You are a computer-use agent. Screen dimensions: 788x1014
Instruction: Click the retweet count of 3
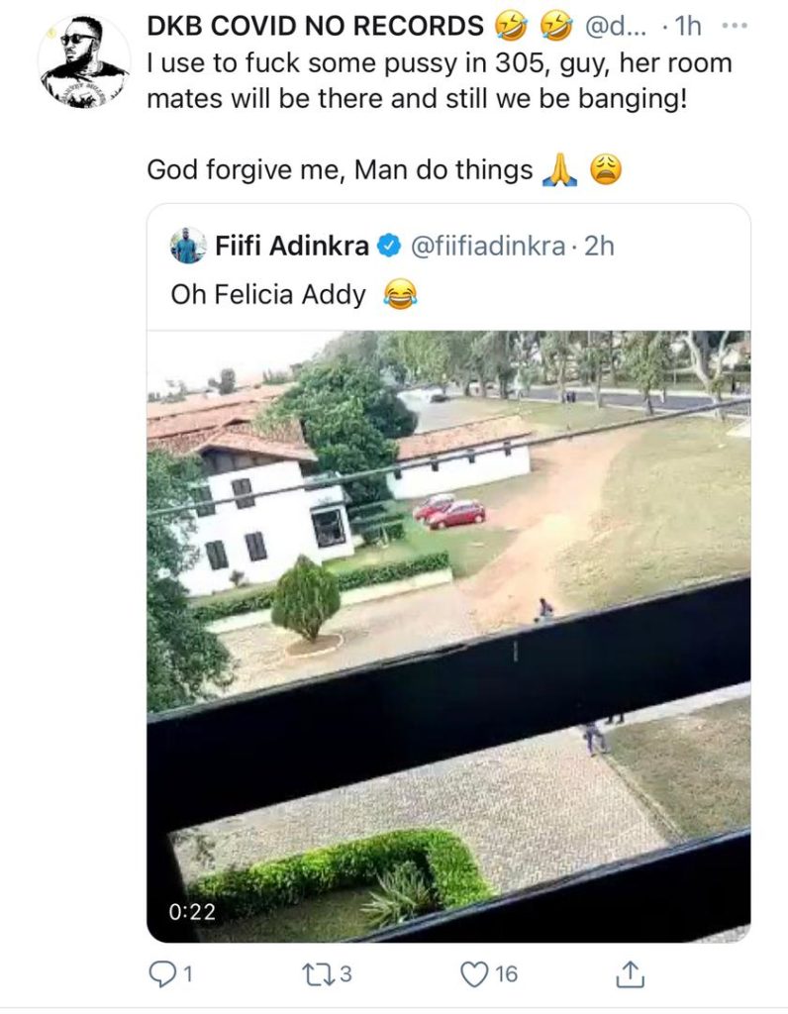[345, 974]
